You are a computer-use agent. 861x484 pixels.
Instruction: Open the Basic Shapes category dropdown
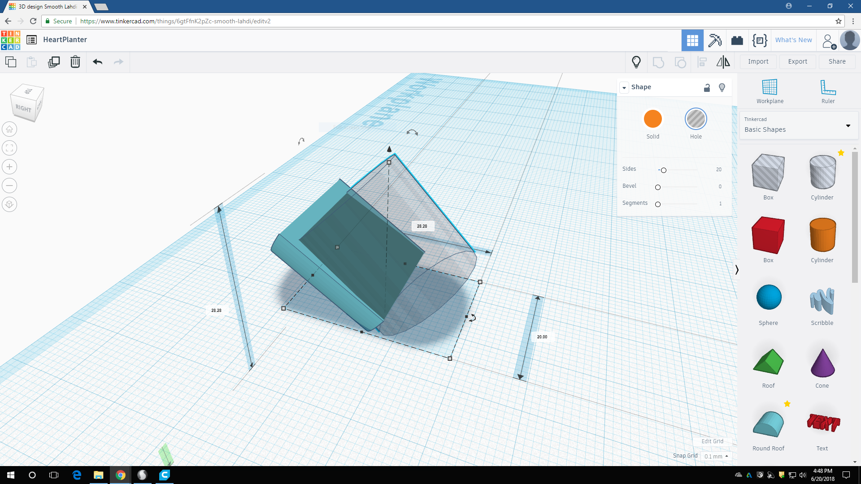(798, 125)
